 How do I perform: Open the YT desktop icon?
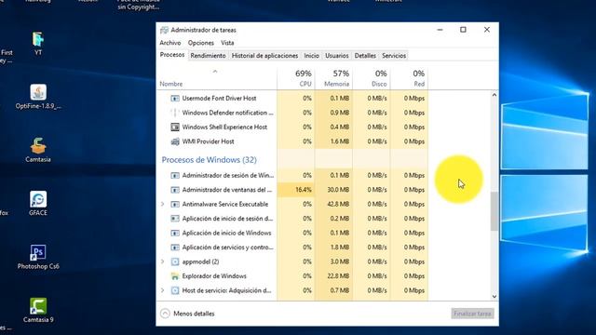[x=38, y=44]
